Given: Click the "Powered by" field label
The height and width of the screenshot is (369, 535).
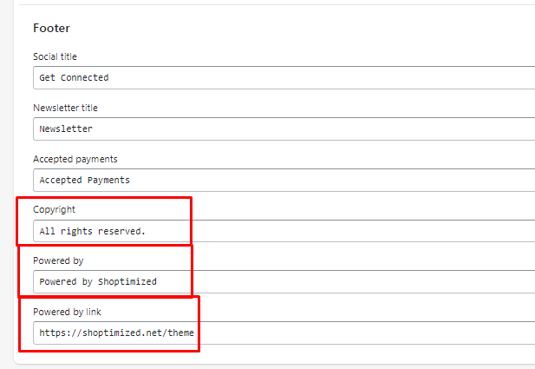Looking at the screenshot, I should click(x=58, y=260).
